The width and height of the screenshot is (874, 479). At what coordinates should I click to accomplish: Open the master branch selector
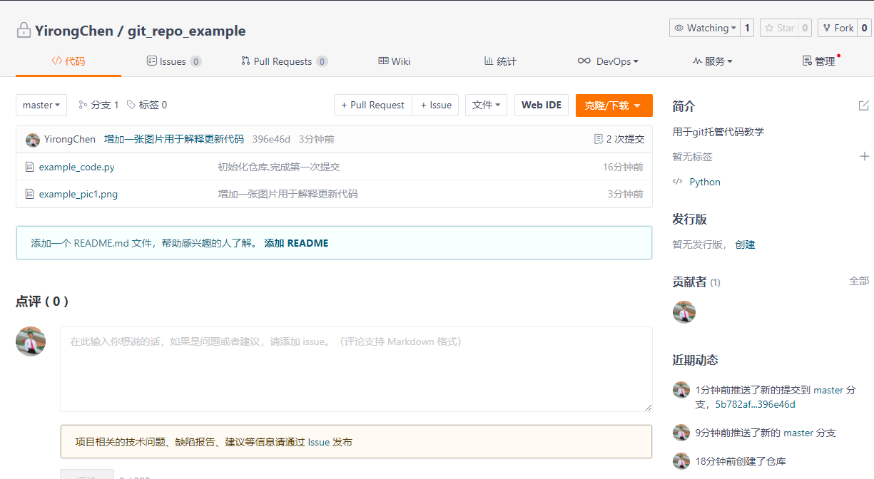pos(41,105)
